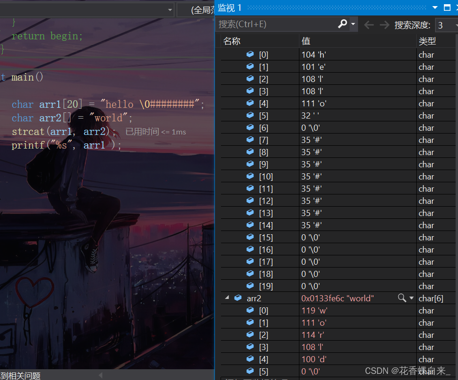Click the cube icon of arr2 row 108 'l'

point(250,346)
